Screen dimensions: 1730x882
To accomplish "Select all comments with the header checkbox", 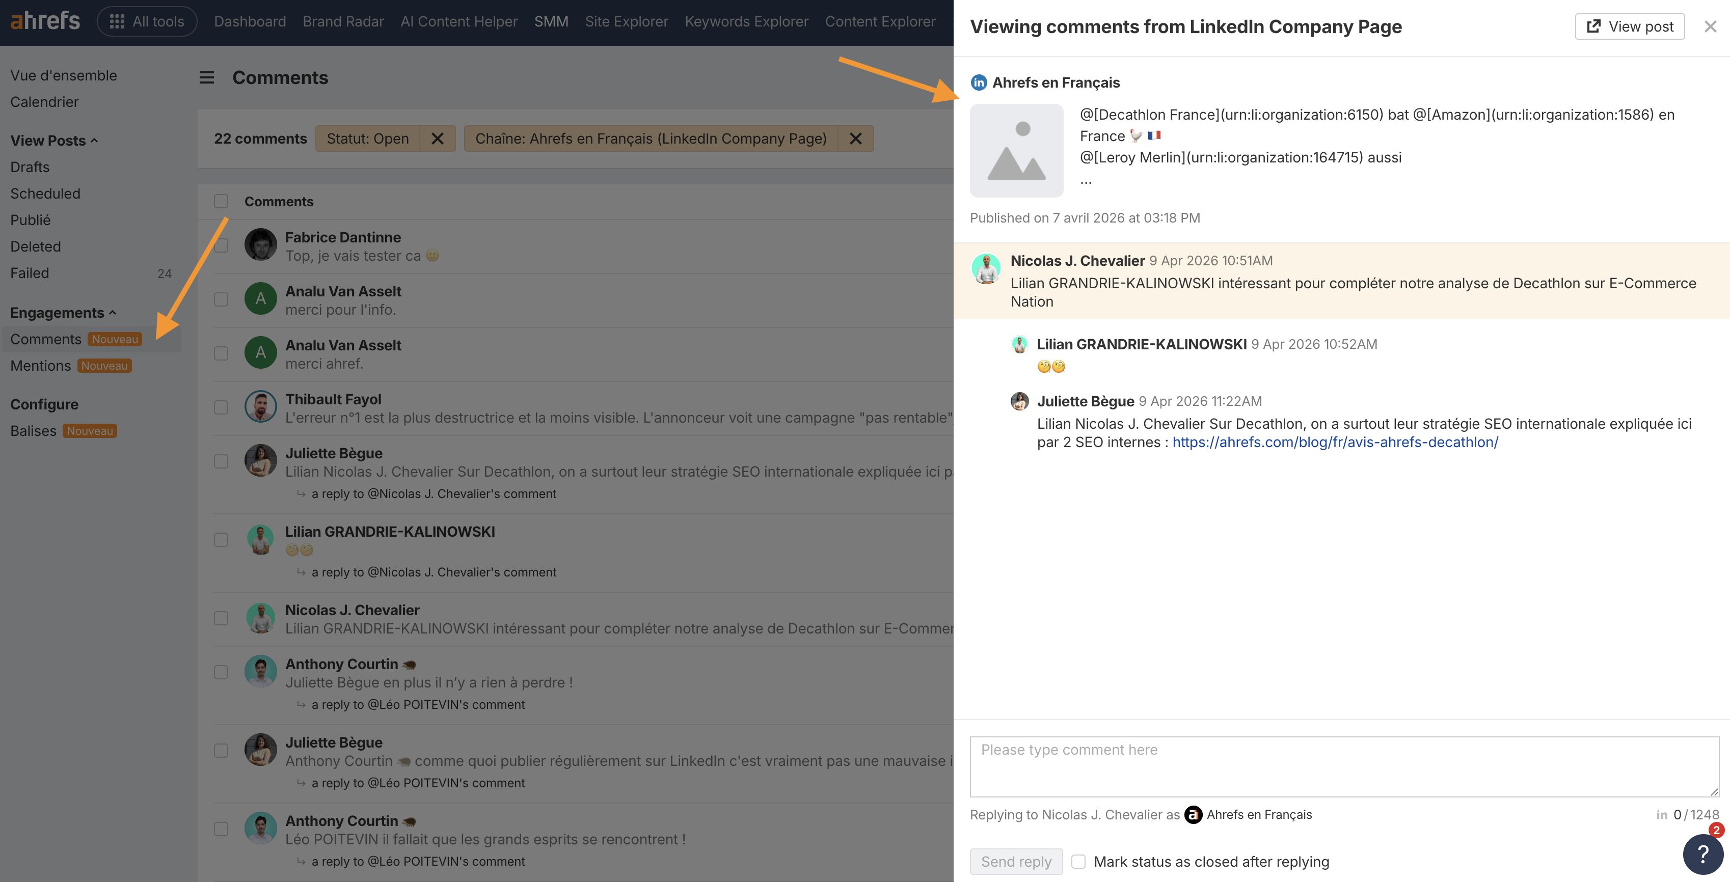I will [x=221, y=201].
